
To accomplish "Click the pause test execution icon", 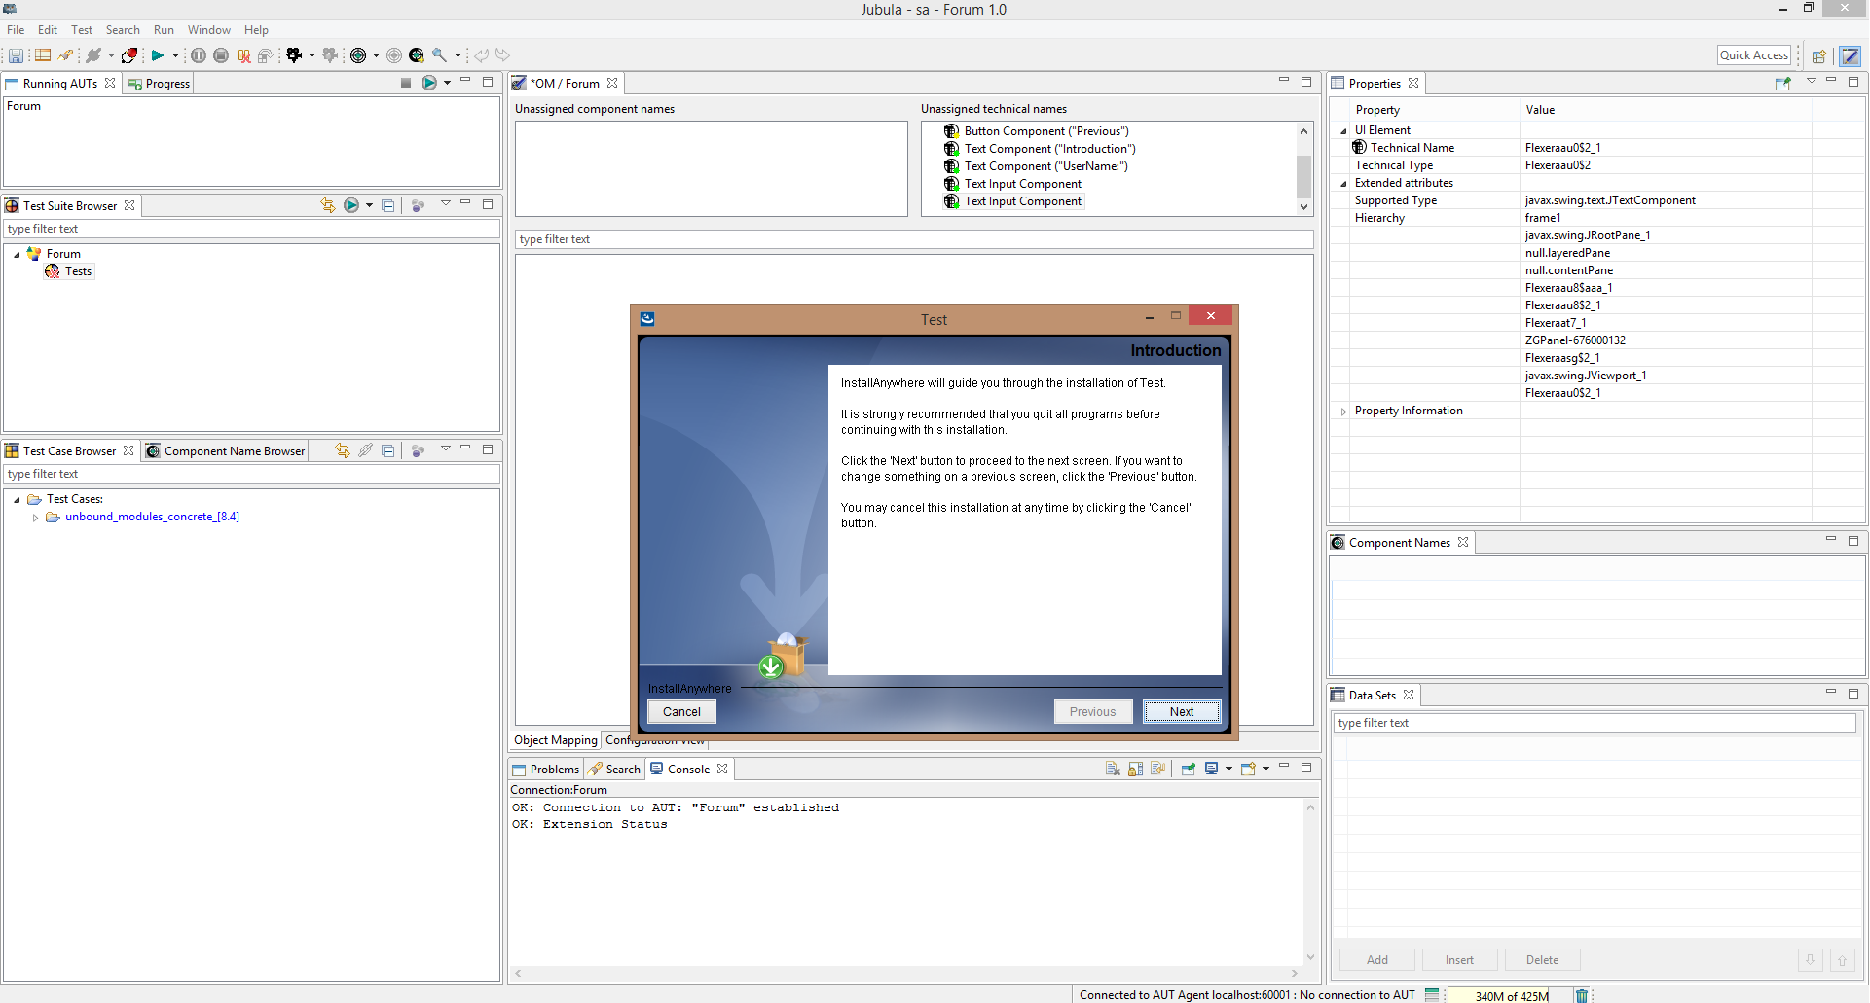I will pyautogui.click(x=199, y=55).
